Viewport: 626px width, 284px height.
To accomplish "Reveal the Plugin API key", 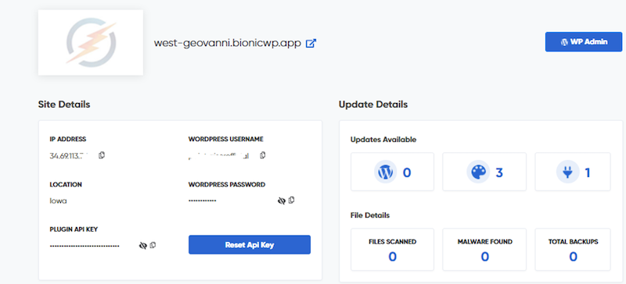I will [143, 245].
